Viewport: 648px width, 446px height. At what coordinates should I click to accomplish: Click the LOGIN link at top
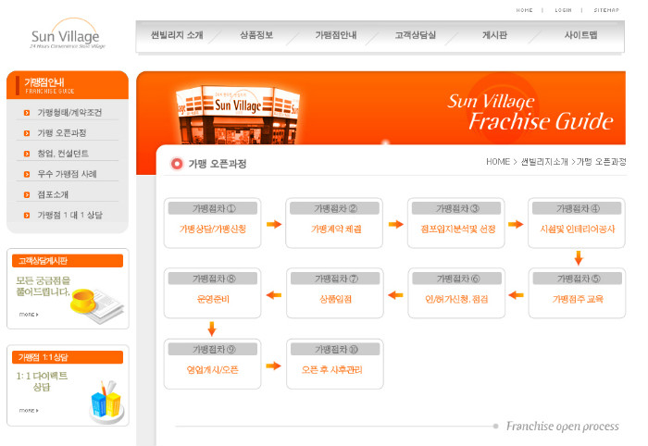click(563, 10)
